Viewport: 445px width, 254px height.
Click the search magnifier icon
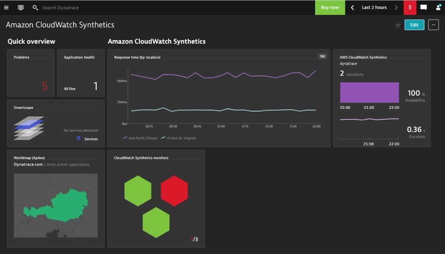pyautogui.click(x=35, y=8)
